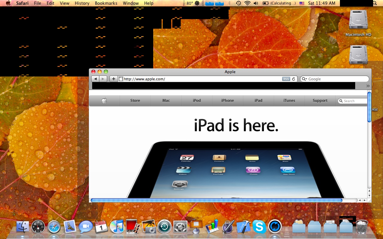Screen dimensions: 383x239
Task: Click in the Google search field
Action: (335, 79)
